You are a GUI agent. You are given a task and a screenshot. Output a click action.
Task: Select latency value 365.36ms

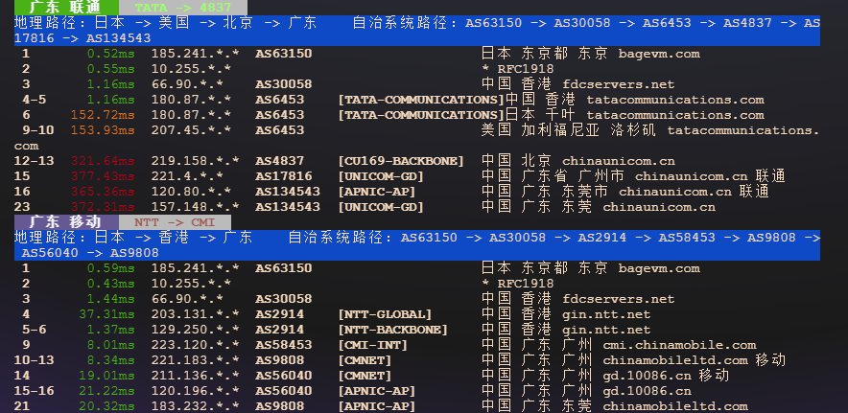[103, 192]
